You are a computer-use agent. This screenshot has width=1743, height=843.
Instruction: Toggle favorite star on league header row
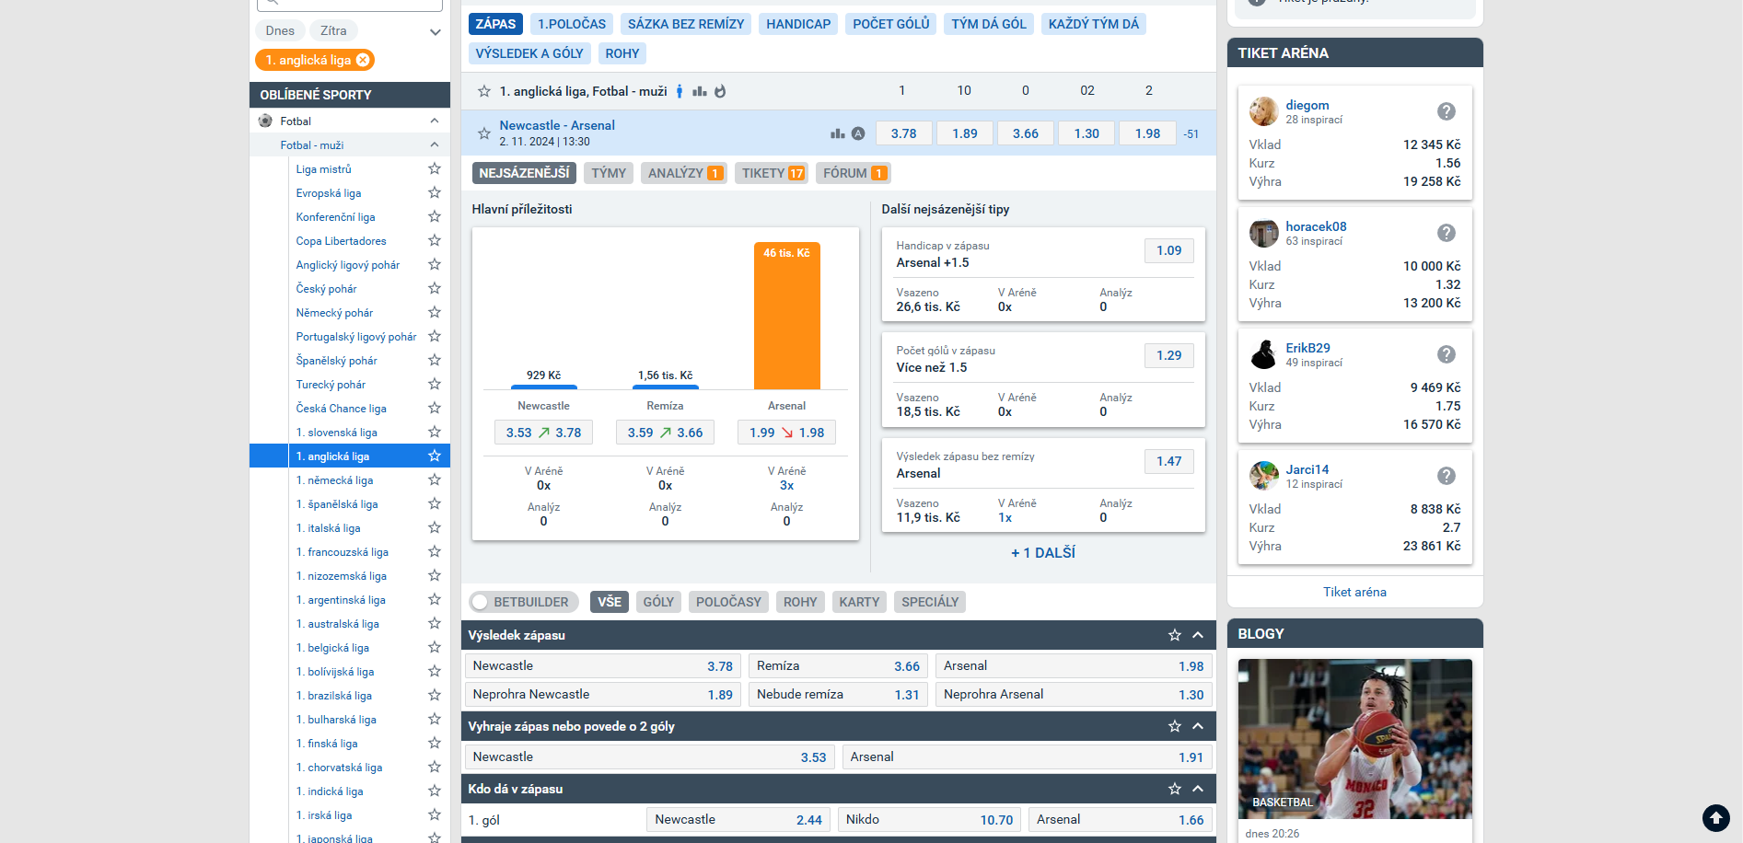pos(484,91)
